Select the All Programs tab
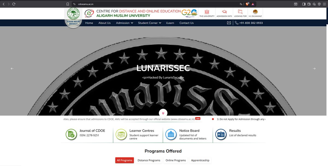This screenshot has width=328, height=166. [x=124, y=160]
